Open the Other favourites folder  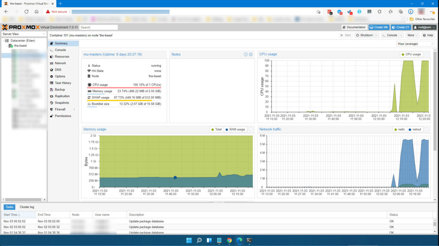click(422, 19)
